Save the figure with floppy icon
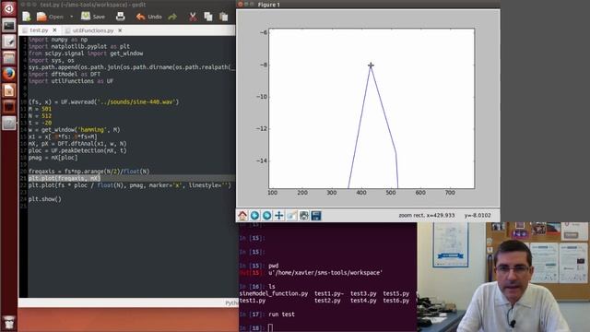The image size is (590, 332). pyautogui.click(x=316, y=215)
